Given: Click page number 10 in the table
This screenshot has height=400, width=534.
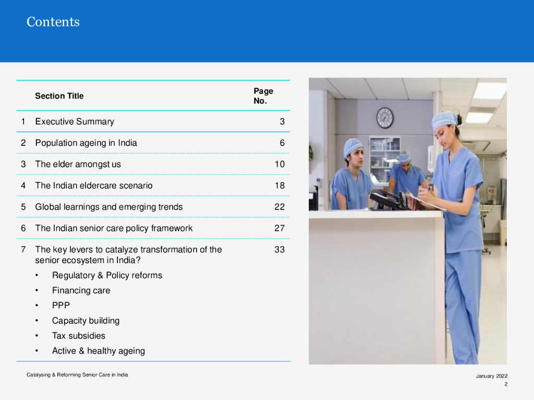Looking at the screenshot, I should 280,164.
